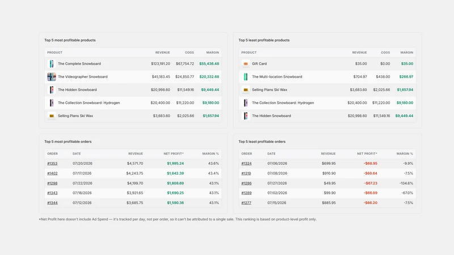Viewport: 454px width, 255px height.
Task: Select the Gift Card product name
Action: point(259,63)
